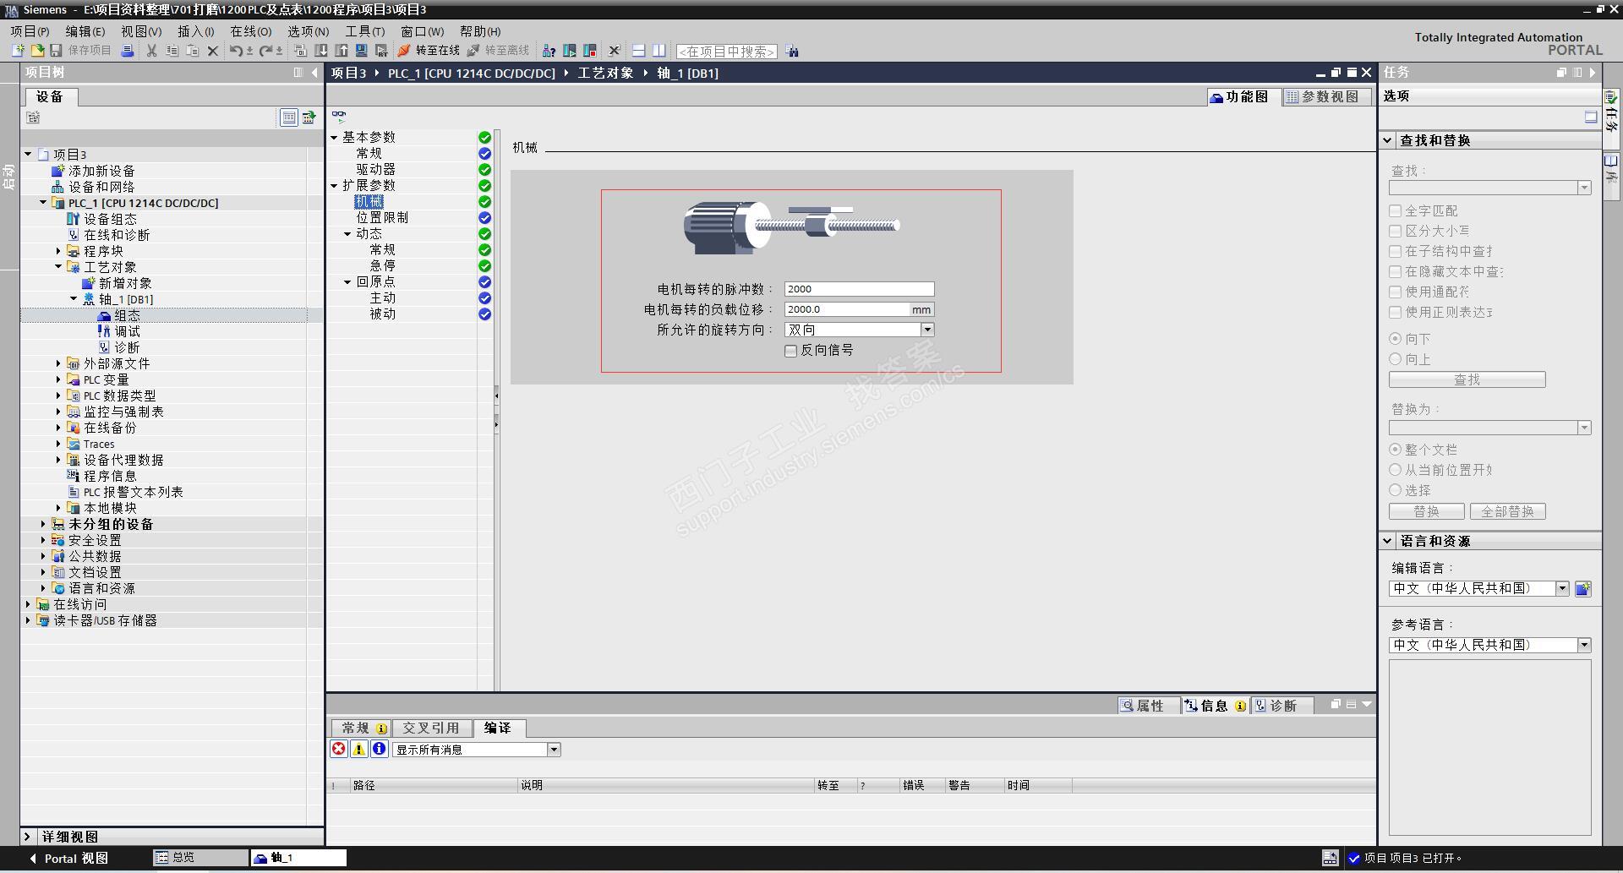
Task: Click the show overview icon in project tree
Action: click(x=289, y=117)
